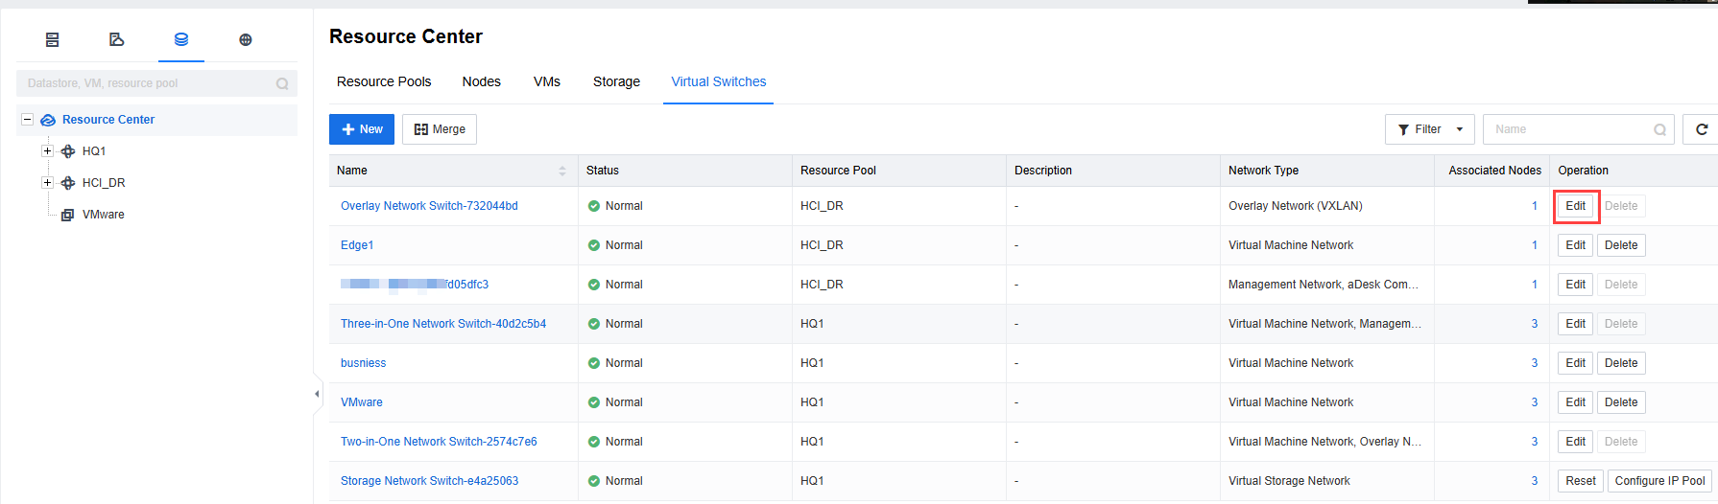Open associated nodes count for Edge1
The height and width of the screenshot is (504, 1718).
(1535, 245)
